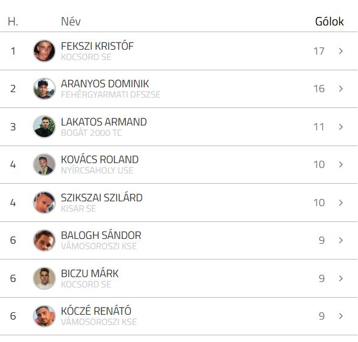Expand Kóczé Renátó's row chevron
Screen dimensions: 358x342
[341, 316]
